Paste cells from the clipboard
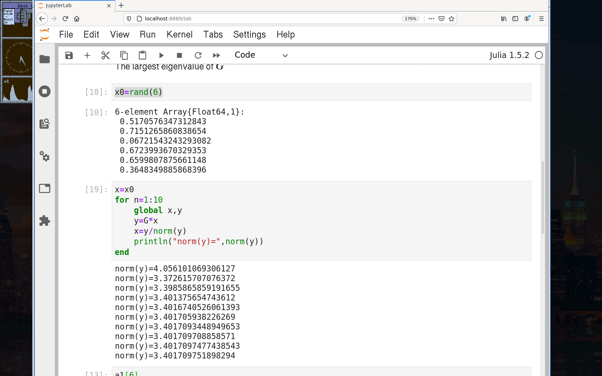This screenshot has height=376, width=602. point(142,56)
